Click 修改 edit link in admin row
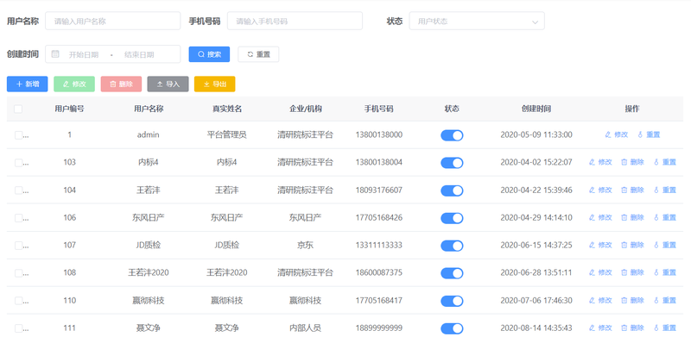Screen dimensions: 691x337 [x=617, y=134]
